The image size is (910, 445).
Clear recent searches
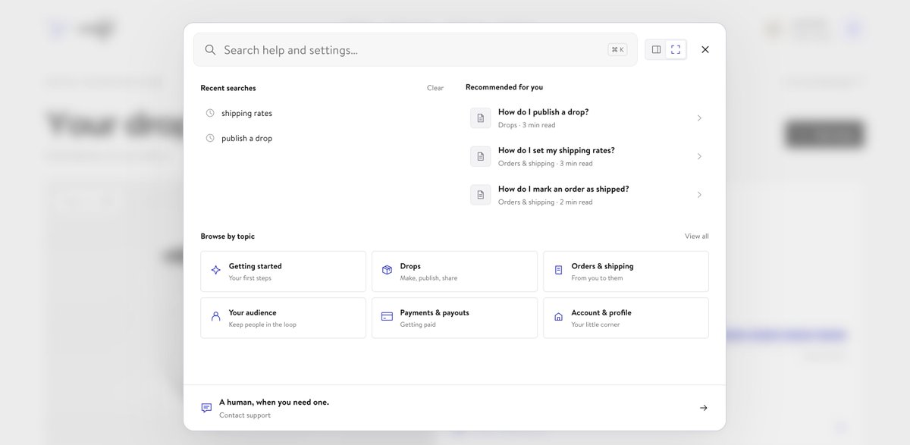(435, 88)
